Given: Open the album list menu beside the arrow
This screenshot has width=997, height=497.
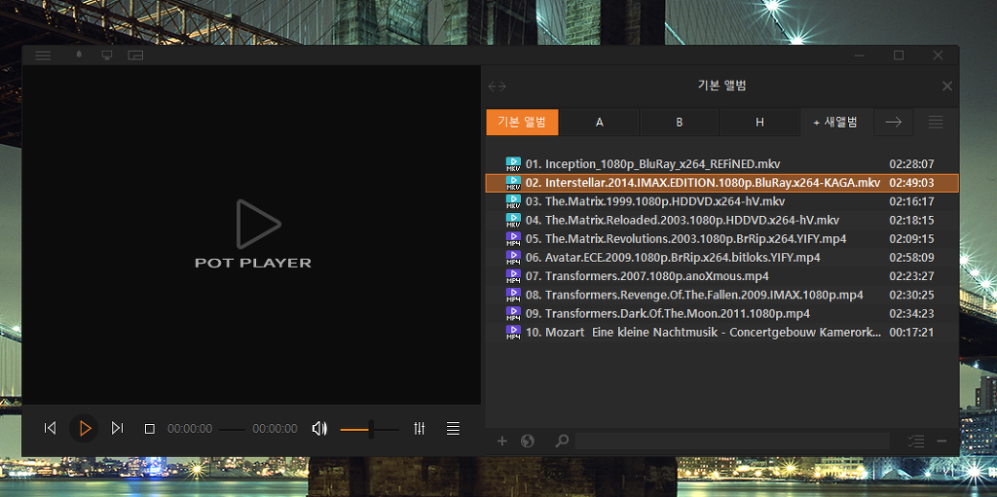Looking at the screenshot, I should coord(935,122).
